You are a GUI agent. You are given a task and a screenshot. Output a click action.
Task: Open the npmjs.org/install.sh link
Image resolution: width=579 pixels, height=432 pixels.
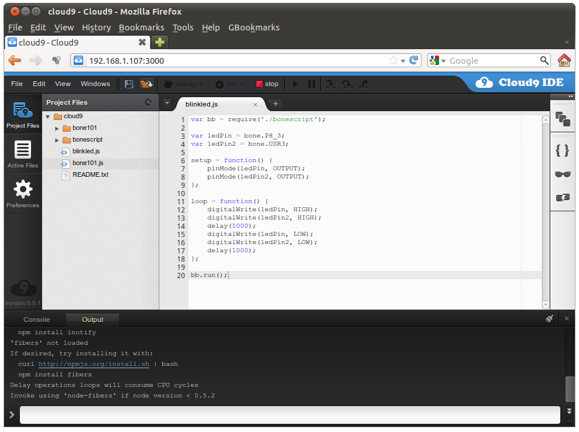click(x=94, y=364)
